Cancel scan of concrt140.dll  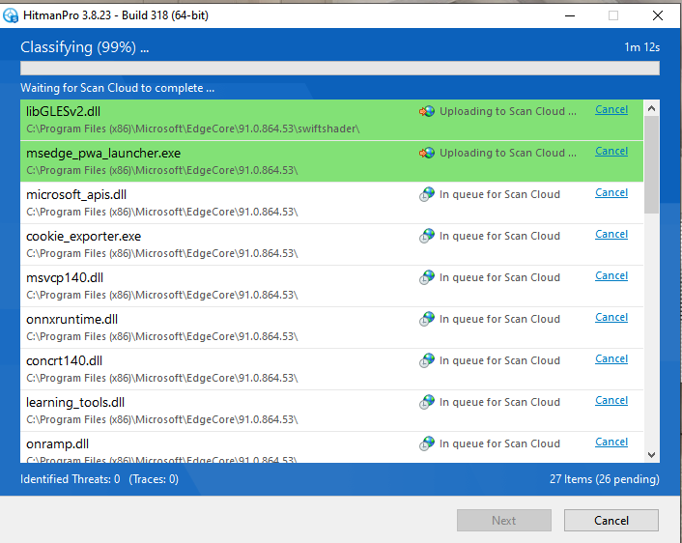tap(611, 359)
